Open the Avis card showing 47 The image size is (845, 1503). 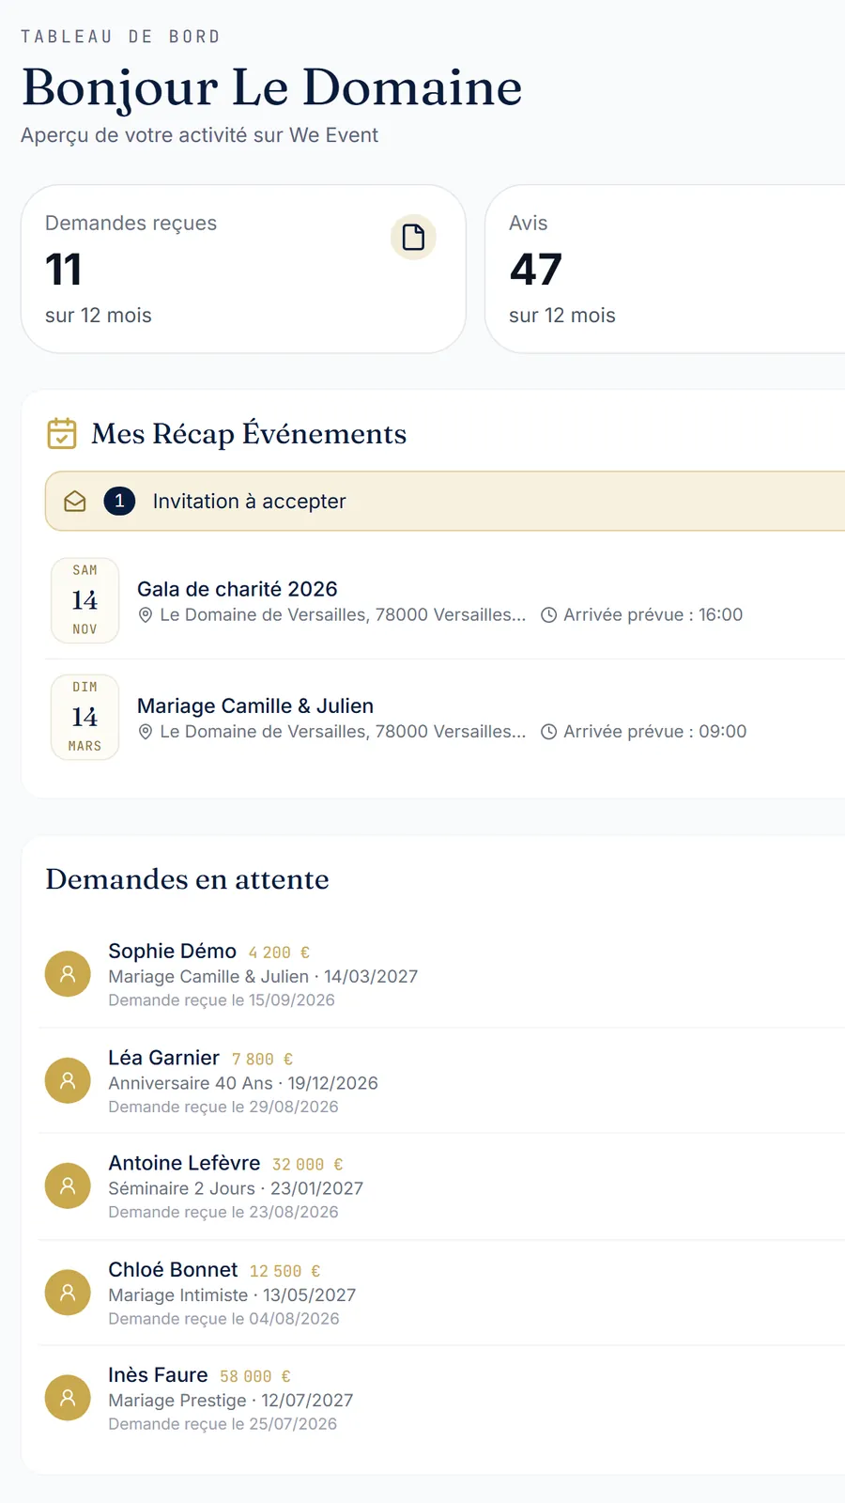coord(665,269)
